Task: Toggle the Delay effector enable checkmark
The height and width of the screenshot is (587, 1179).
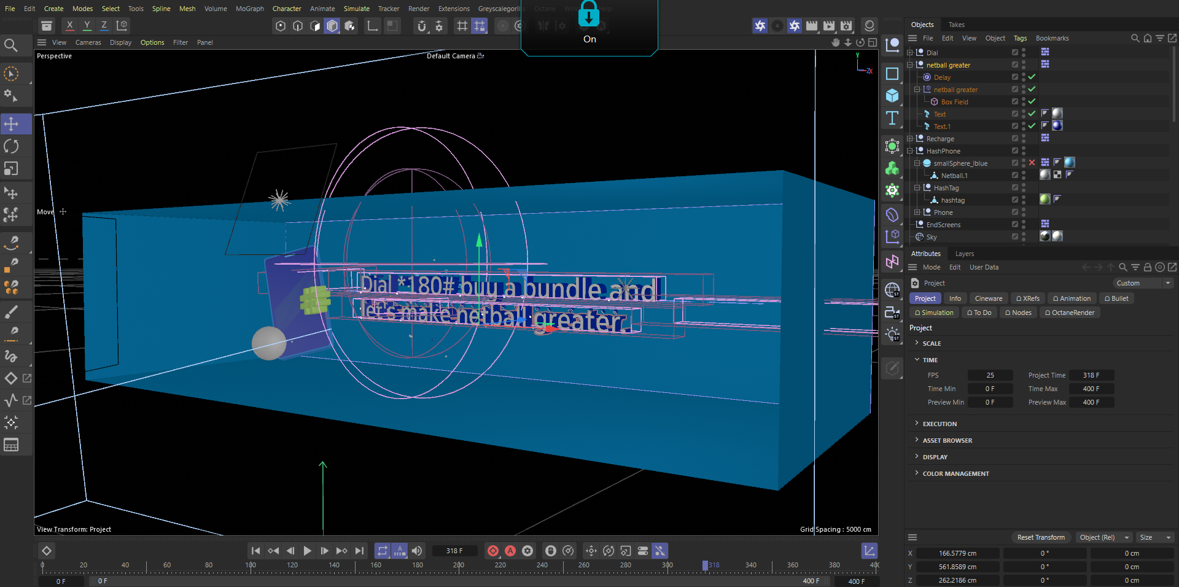Action: (1032, 77)
